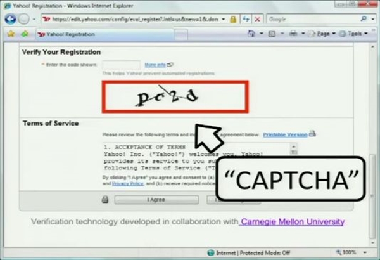Image resolution: width=380 pixels, height=260 pixels.
Task: Click the Refresh page icon
Action: (x=246, y=19)
